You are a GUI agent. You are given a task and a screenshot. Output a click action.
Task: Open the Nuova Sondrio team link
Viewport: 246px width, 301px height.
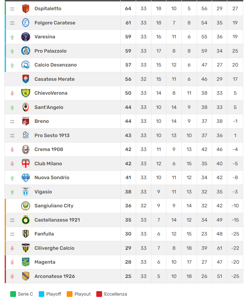(52, 177)
